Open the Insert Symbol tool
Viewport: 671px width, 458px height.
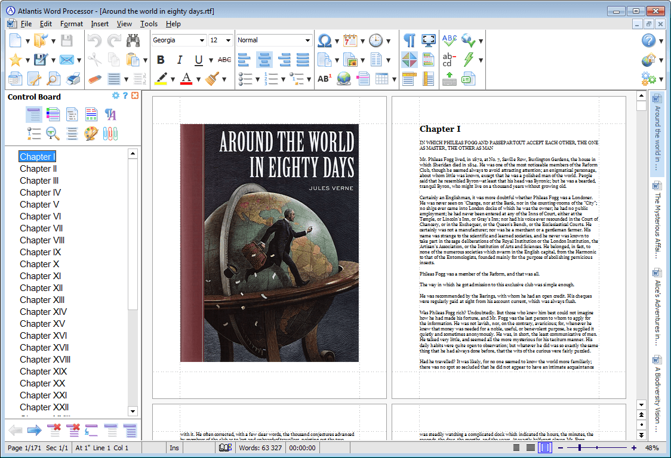325,41
